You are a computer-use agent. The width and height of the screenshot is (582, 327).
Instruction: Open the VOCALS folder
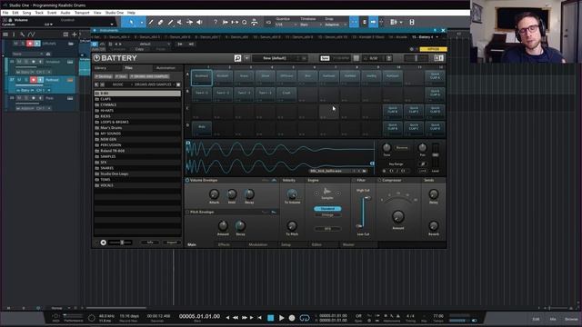[137, 185]
